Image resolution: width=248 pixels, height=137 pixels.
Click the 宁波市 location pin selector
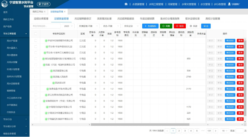(x=44, y=4)
